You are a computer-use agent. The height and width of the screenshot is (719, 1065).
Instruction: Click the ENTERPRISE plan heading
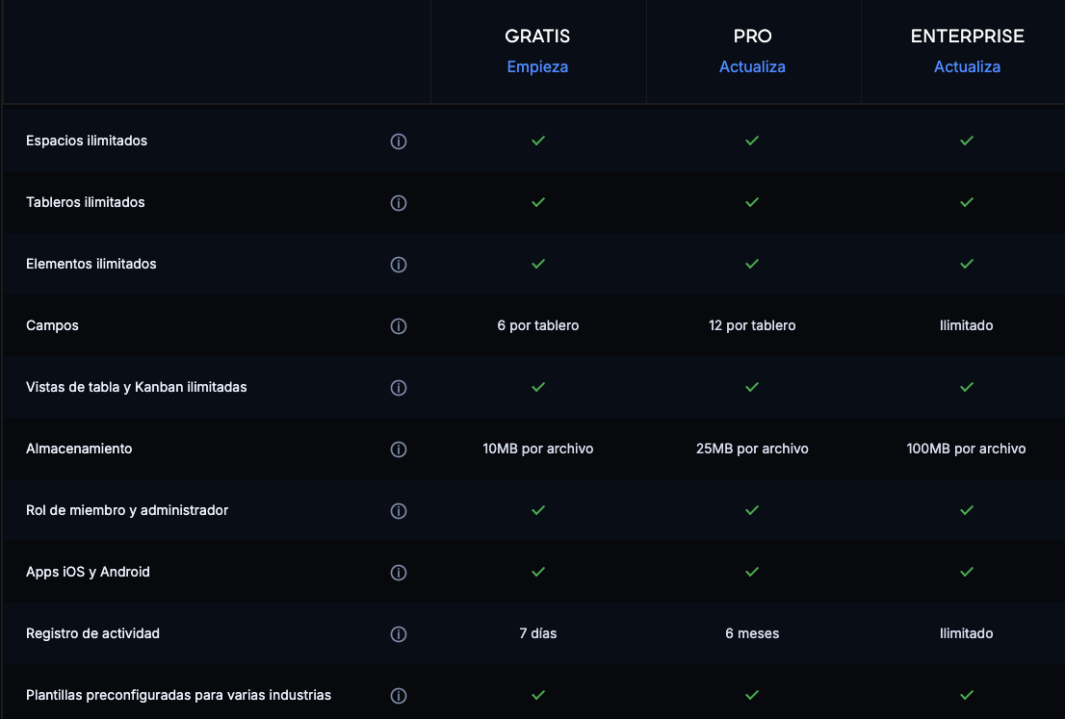pos(967,37)
